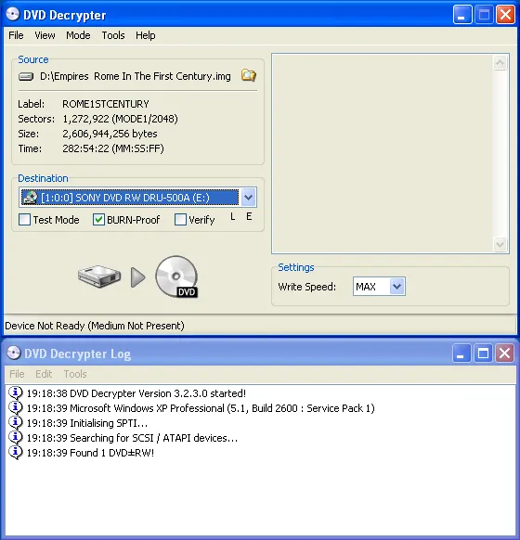Start writing with the arrow play button
520x540 pixels.
[137, 277]
